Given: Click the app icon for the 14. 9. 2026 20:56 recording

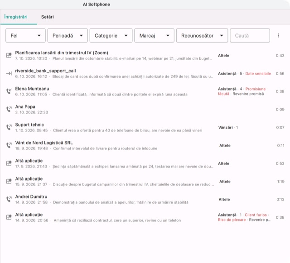Looking at the screenshot, I should click(9, 217).
